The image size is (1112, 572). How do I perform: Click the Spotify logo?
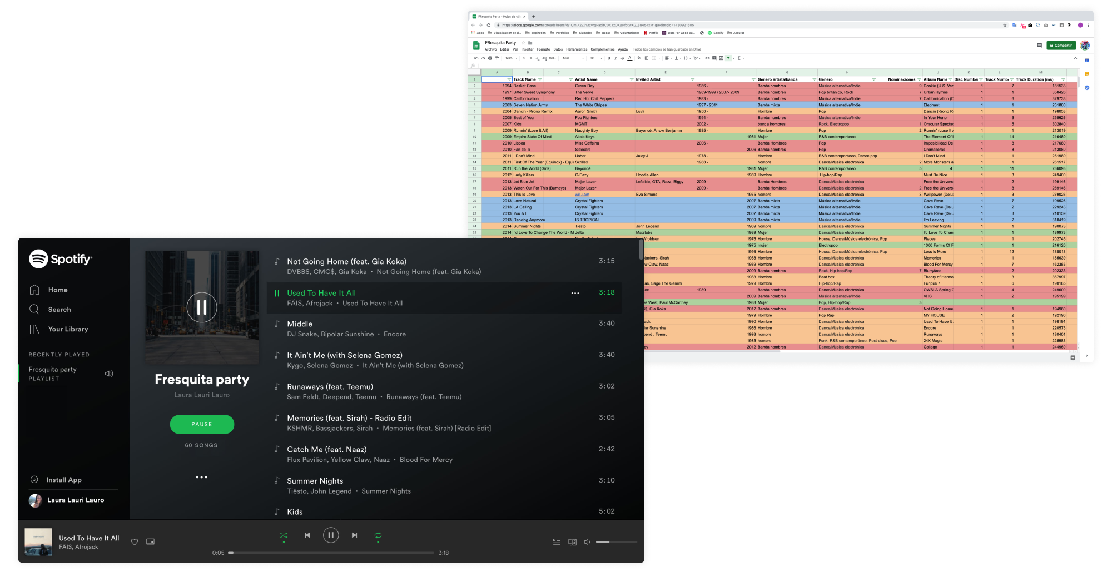(60, 259)
